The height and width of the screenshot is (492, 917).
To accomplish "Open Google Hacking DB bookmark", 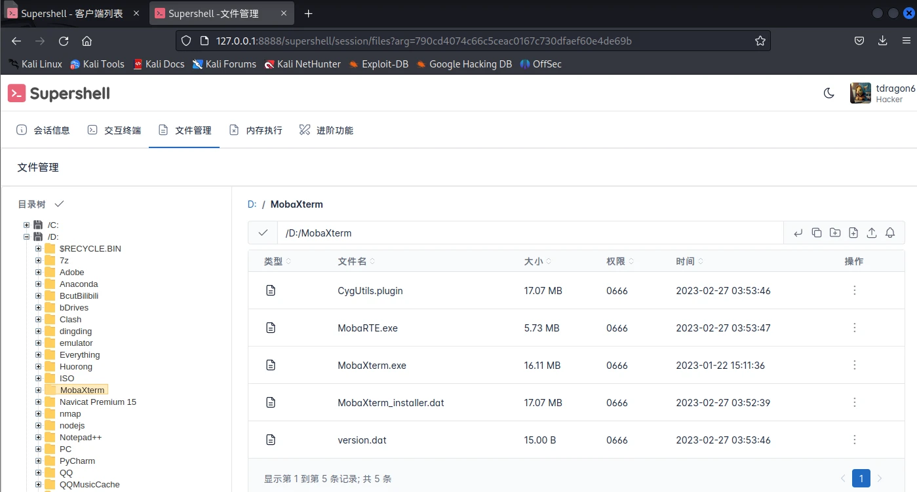I will tap(464, 64).
